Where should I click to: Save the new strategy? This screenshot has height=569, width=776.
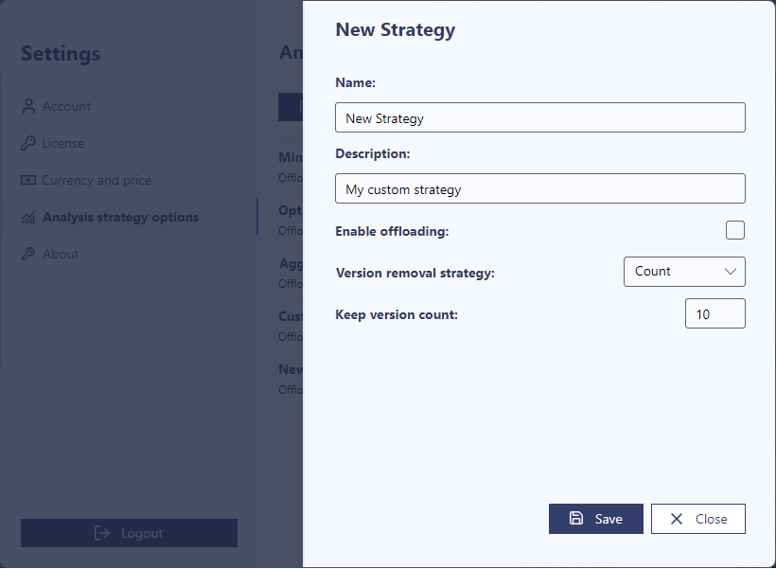point(596,518)
